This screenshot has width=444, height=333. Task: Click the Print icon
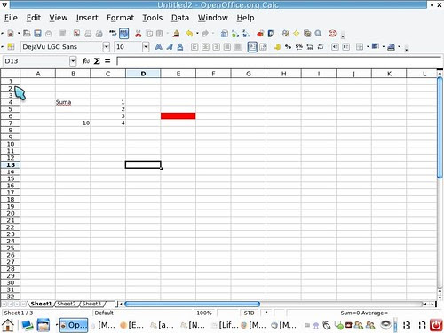pyautogui.click(x=88, y=34)
